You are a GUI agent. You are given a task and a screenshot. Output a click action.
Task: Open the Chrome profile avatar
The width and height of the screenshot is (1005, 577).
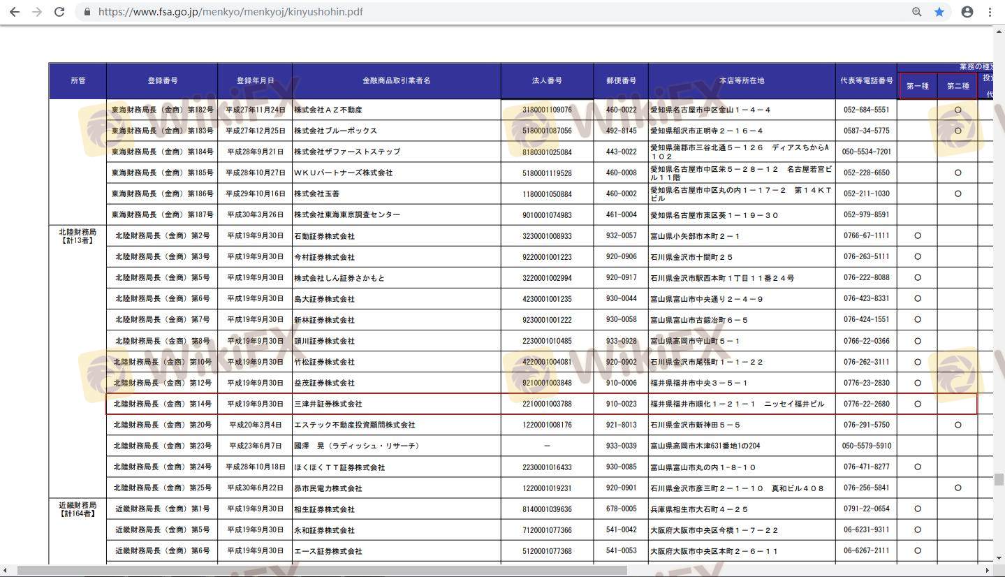[x=967, y=12]
